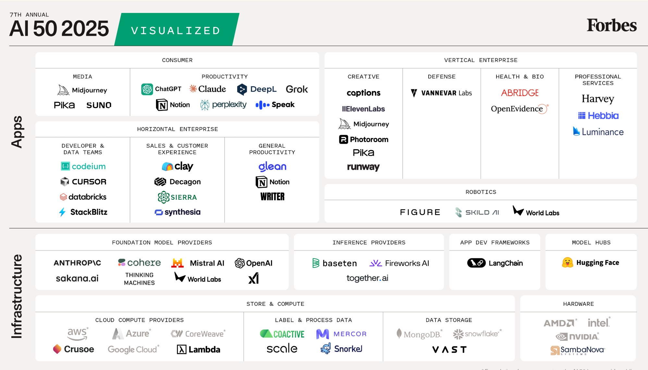Click the Coactive green icon

[x=266, y=334]
